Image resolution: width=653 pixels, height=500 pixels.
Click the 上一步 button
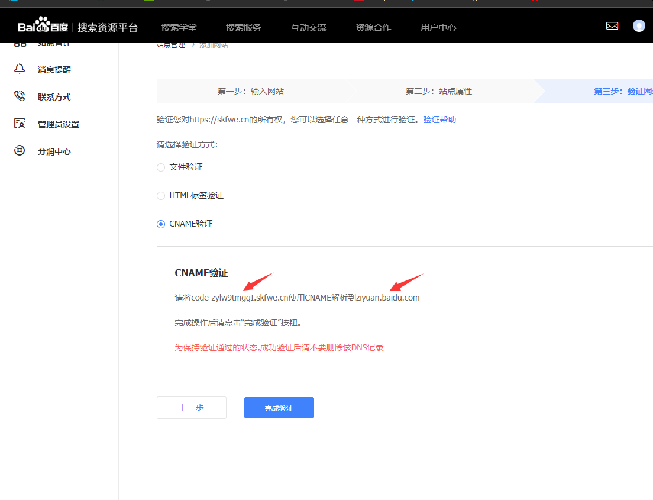click(191, 408)
